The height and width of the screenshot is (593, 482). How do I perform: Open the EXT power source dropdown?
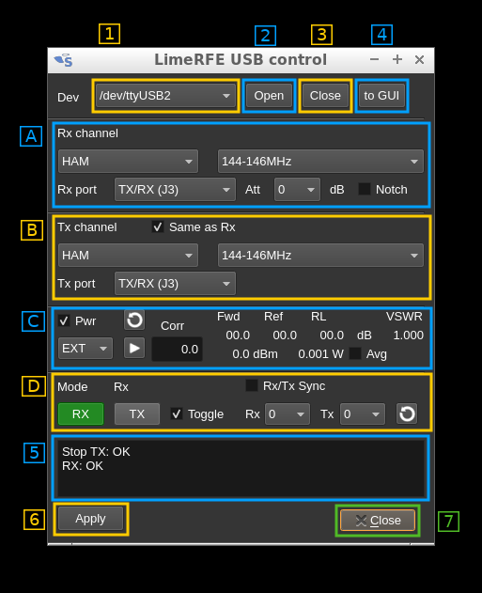[x=86, y=349]
